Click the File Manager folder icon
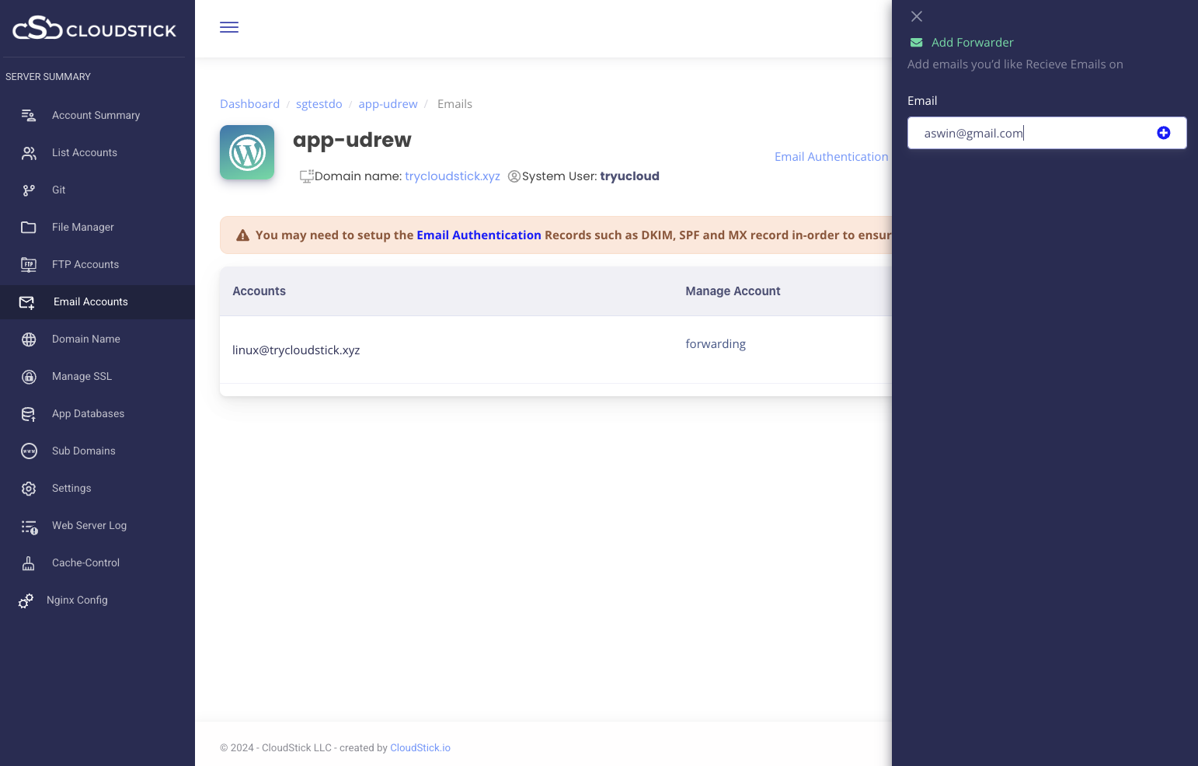This screenshot has width=1198, height=766. 29,228
